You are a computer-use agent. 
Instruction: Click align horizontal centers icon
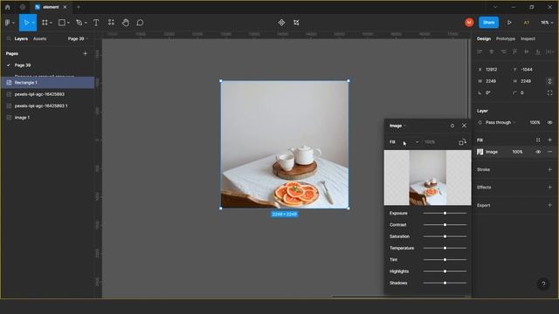click(492, 52)
